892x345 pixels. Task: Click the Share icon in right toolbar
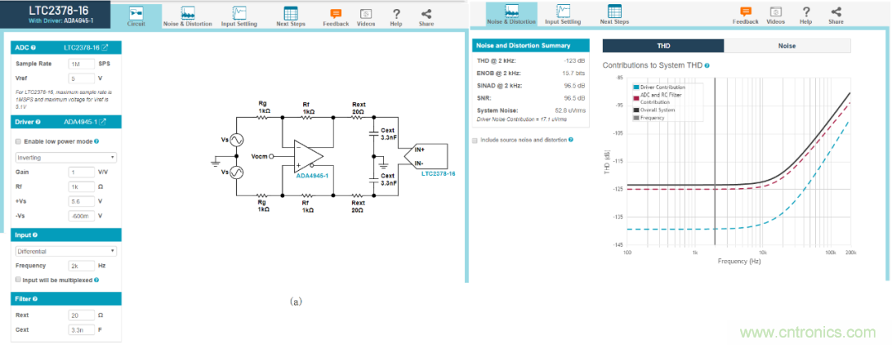point(836,14)
